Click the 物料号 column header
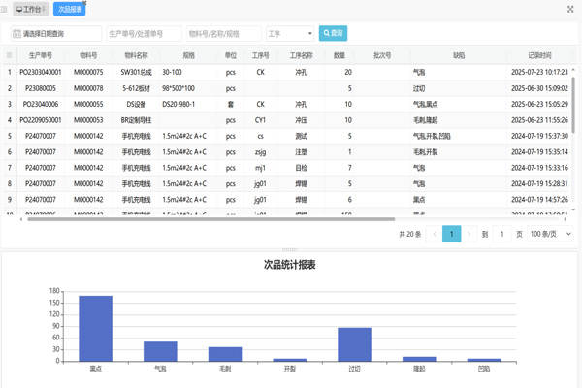582x388 pixels. (88, 55)
